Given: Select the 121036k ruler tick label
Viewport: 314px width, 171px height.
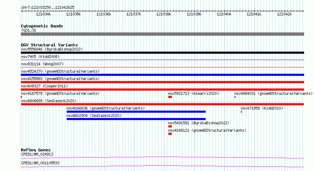Looking at the screenshot, I should tap(104, 14).
